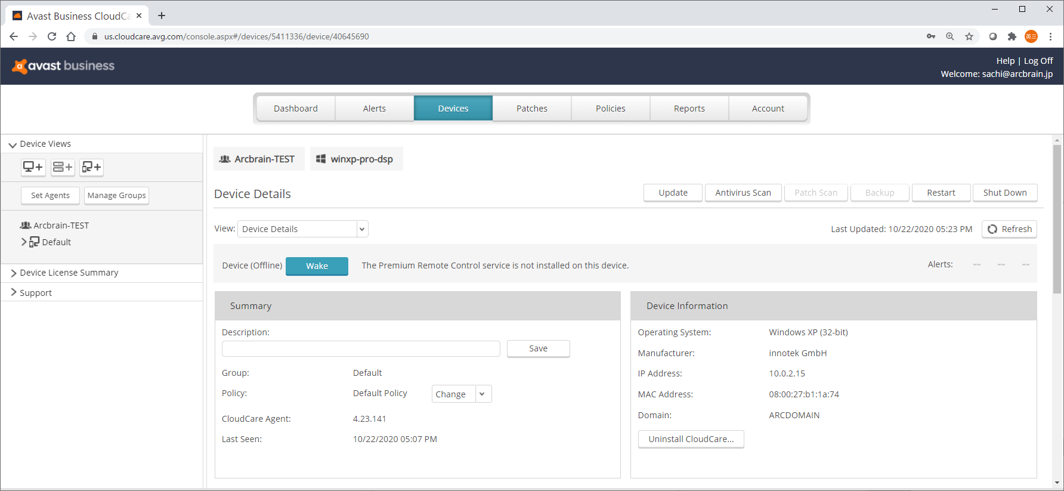Collapse the Device Views section
This screenshot has height=491, width=1064.
(x=13, y=144)
